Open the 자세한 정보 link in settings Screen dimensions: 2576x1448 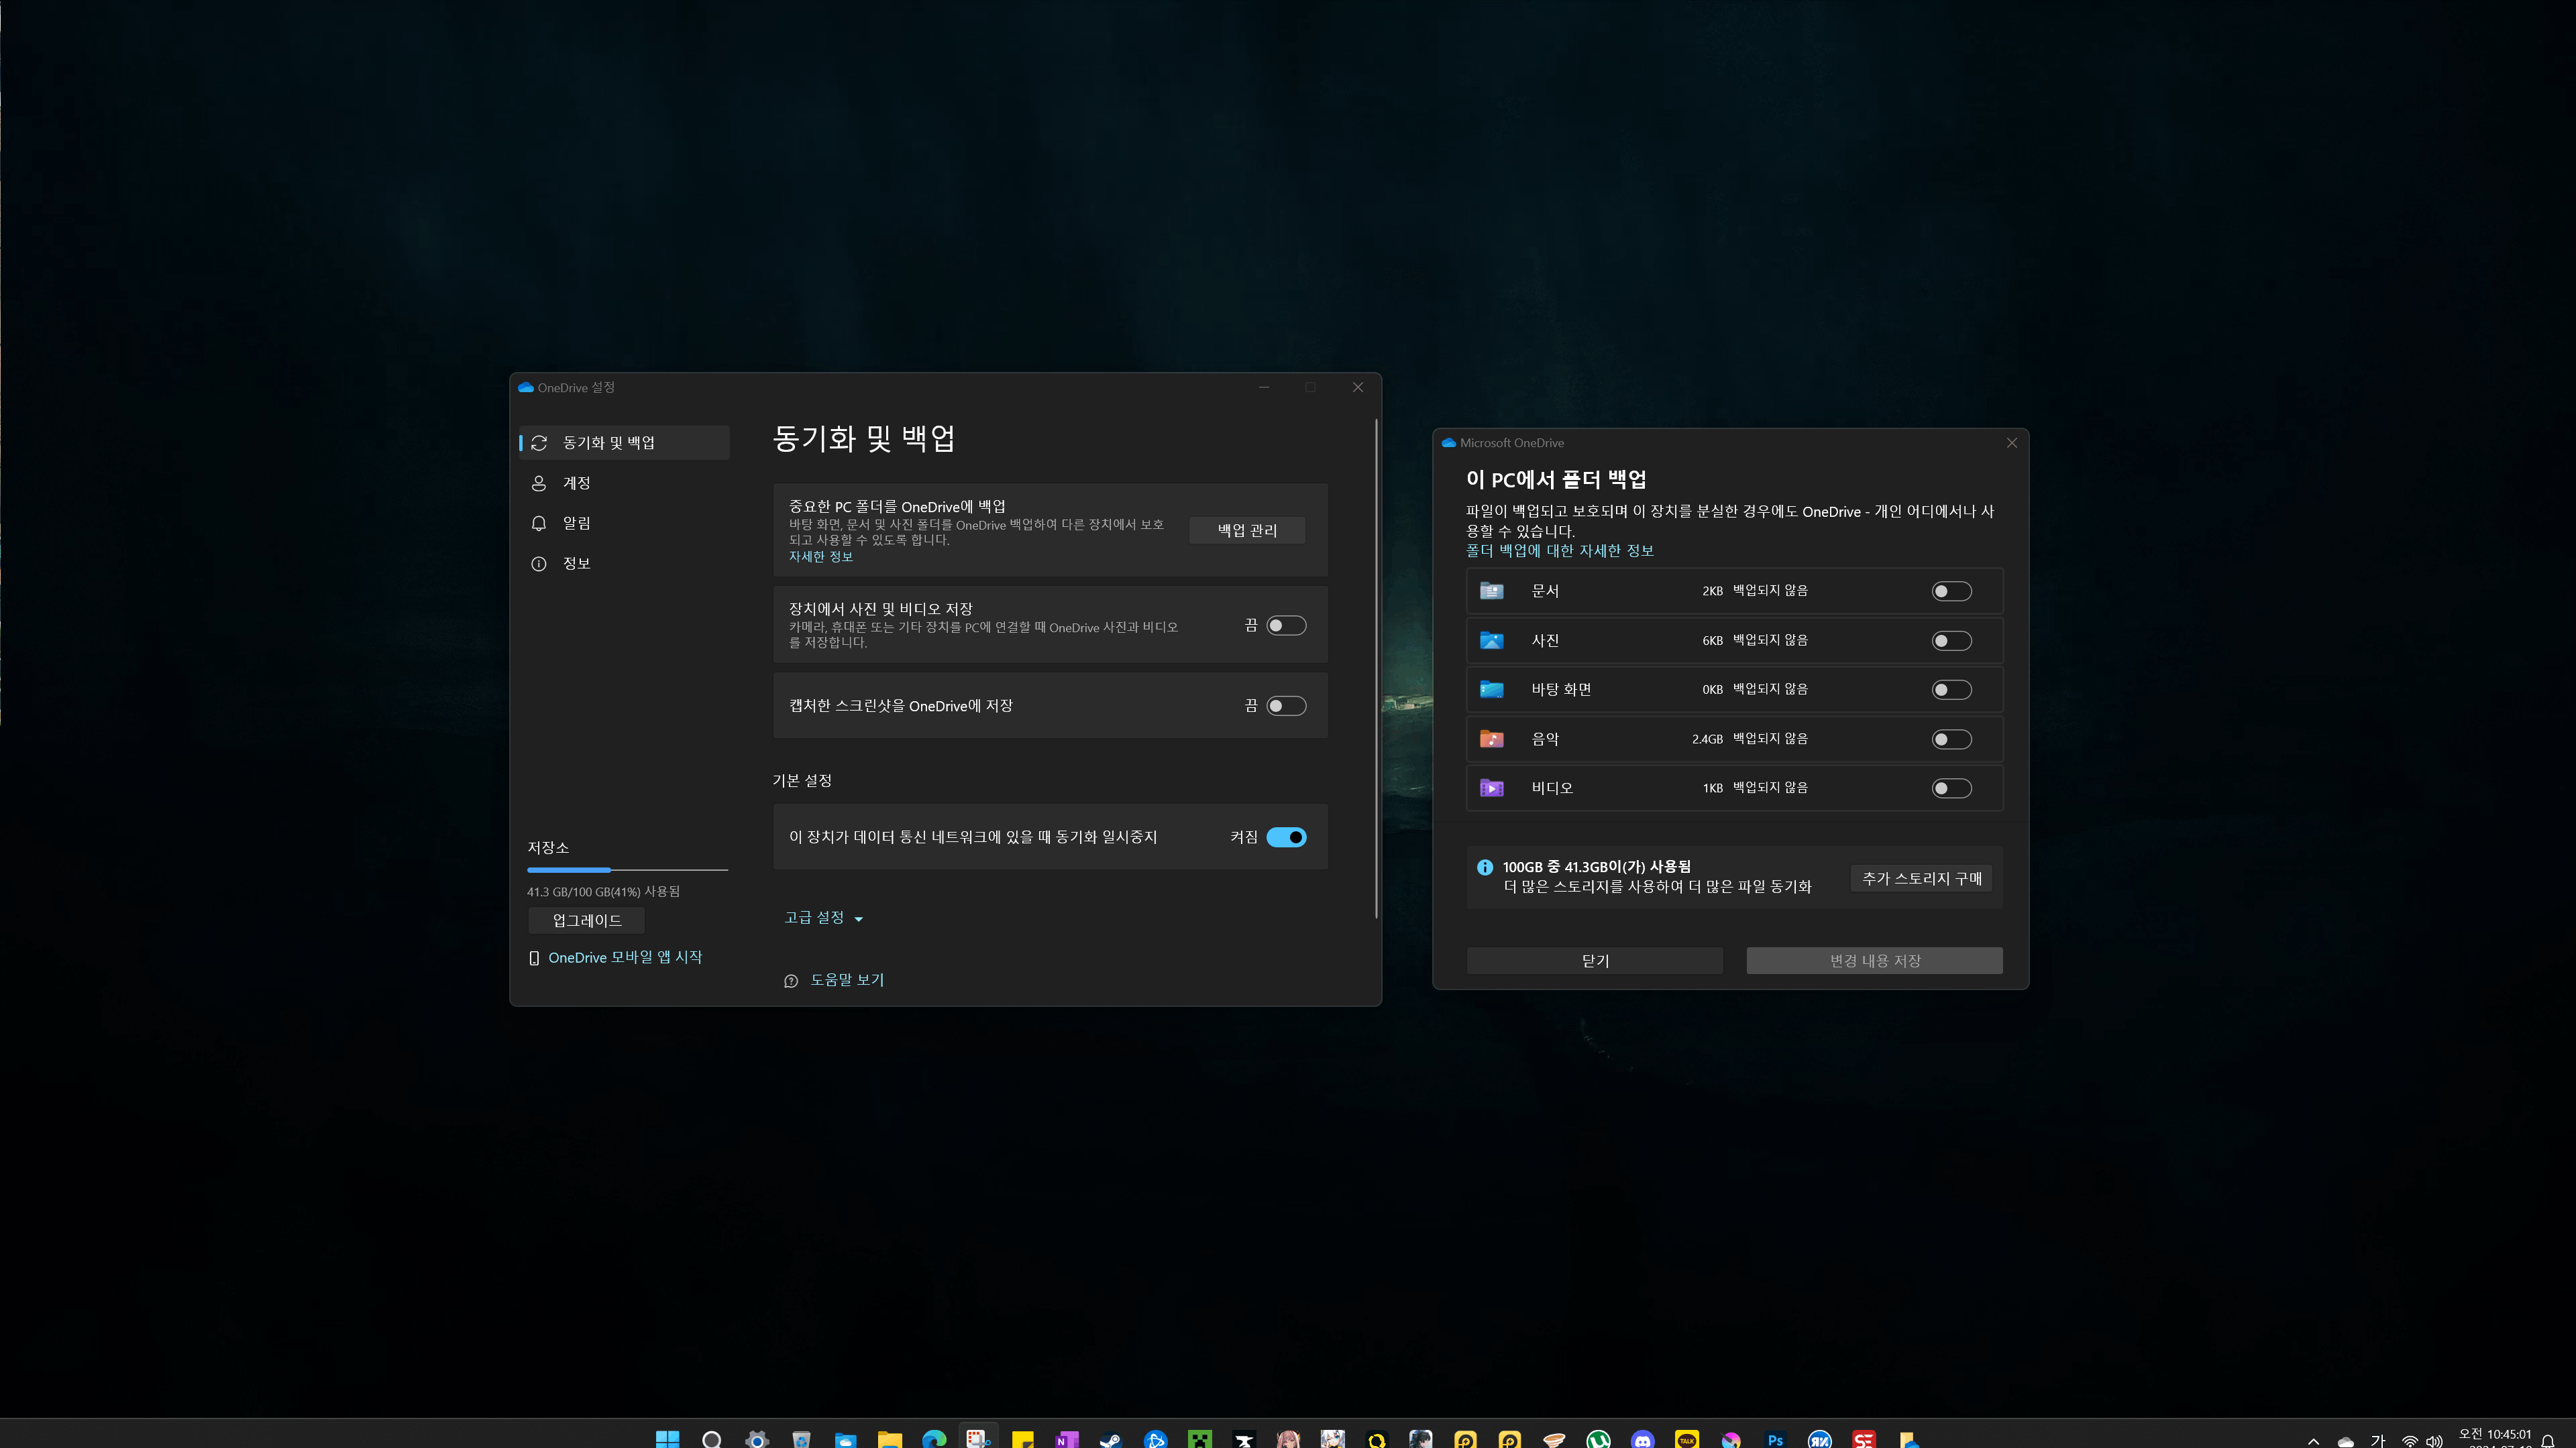pos(821,556)
